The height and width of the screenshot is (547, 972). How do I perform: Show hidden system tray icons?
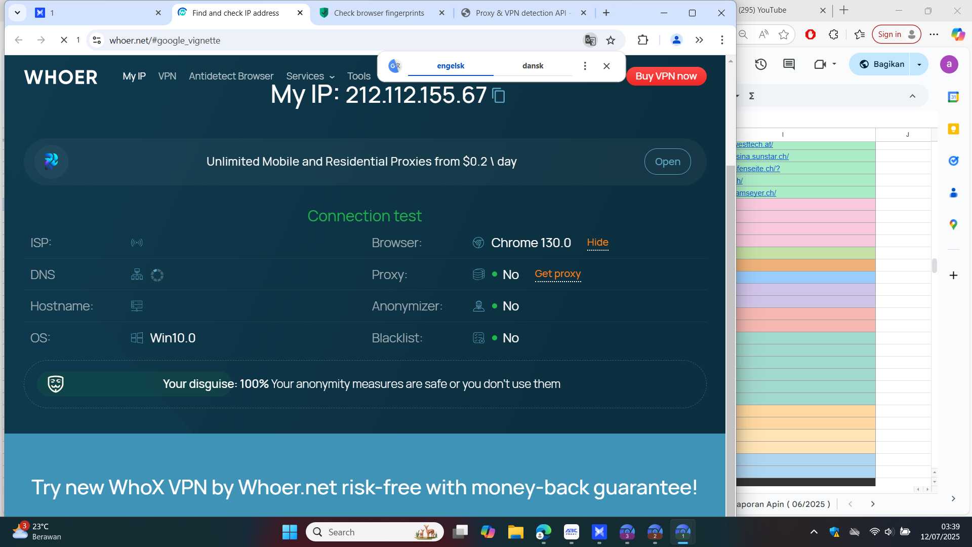point(814,532)
